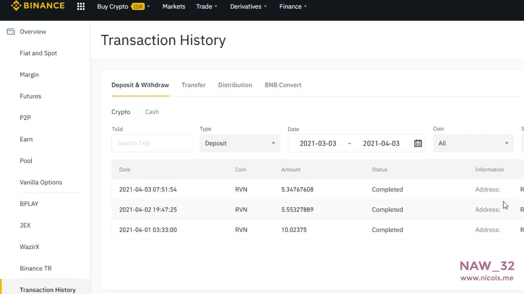
Task: Click the 2021-04-02 19:47:25 transaction date
Action: click(148, 209)
